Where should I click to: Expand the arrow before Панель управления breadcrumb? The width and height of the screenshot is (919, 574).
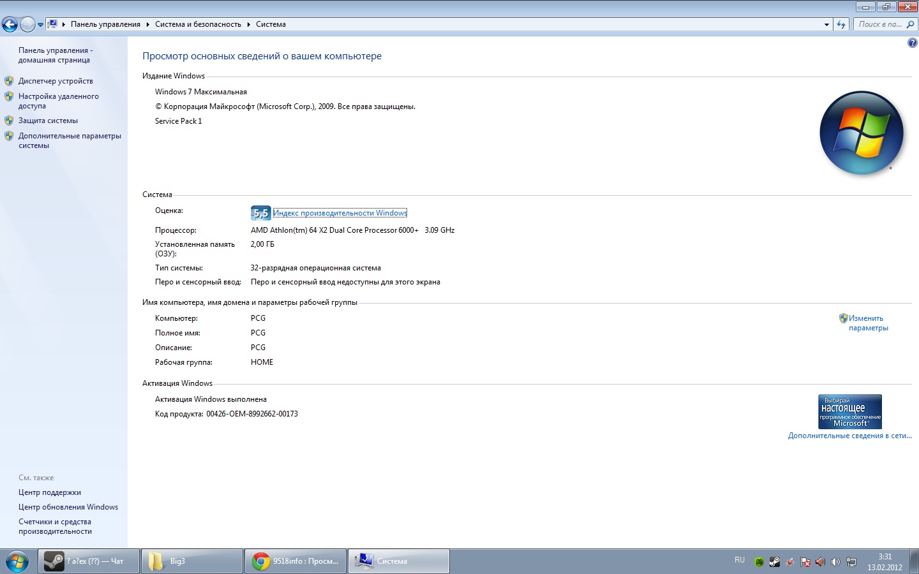point(64,24)
